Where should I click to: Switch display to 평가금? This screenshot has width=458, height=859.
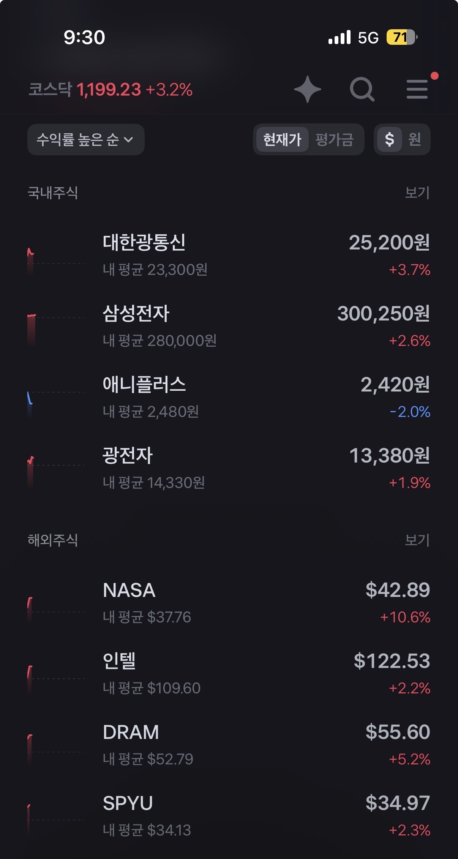(335, 139)
